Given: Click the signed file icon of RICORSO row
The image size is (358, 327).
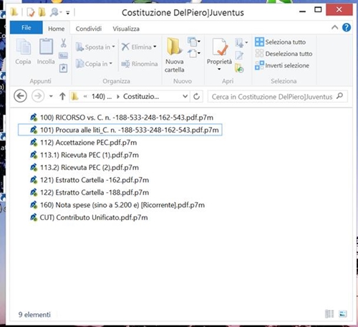Looking at the screenshot, I should point(34,118).
